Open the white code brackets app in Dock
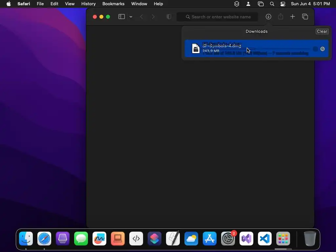This screenshot has height=252, width=336. click(x=136, y=239)
